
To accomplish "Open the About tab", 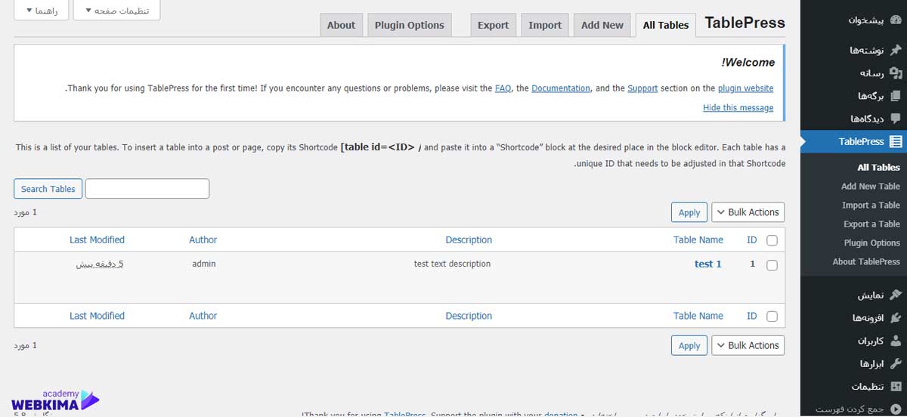I will point(341,25).
